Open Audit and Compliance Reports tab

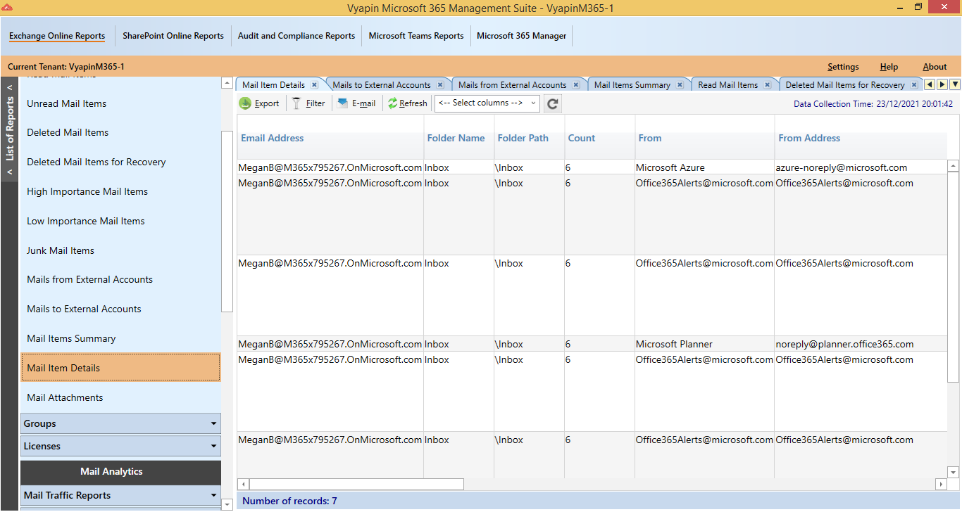pos(296,36)
